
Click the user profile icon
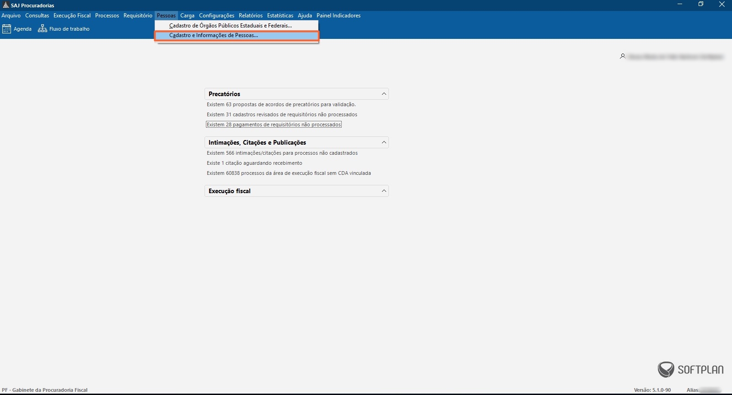point(623,56)
